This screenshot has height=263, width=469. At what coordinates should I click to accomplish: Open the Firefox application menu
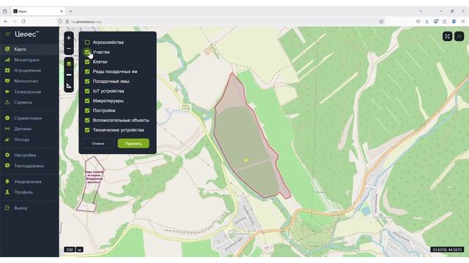point(463,21)
